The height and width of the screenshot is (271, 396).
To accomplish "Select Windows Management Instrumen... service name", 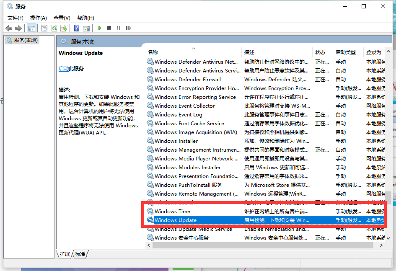I will point(197,150).
